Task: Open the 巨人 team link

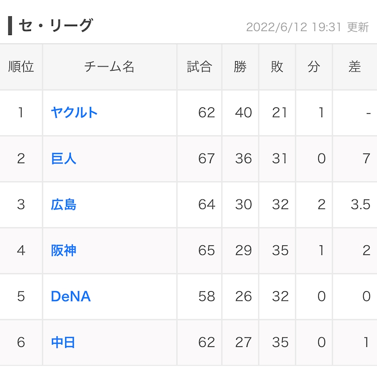Action: pyautogui.click(x=63, y=159)
